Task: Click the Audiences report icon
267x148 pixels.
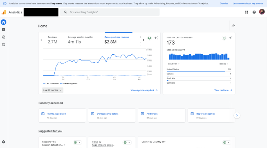Action: click(142, 114)
